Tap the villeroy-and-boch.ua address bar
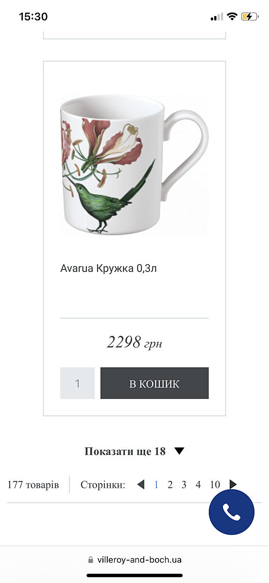269x583 pixels. 134,560
